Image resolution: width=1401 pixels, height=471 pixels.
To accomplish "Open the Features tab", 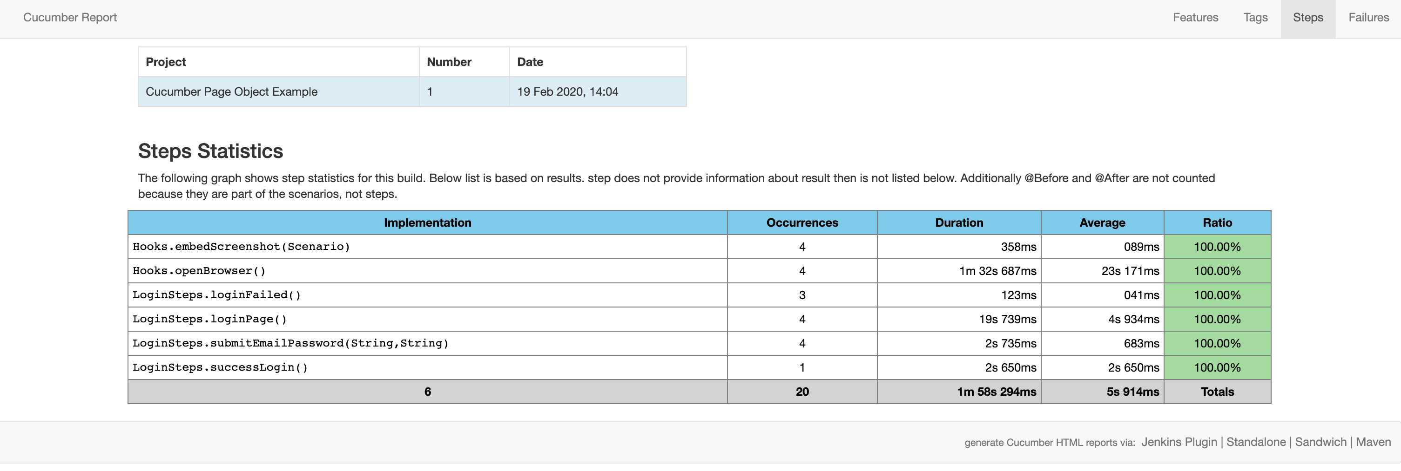I will click(1195, 17).
